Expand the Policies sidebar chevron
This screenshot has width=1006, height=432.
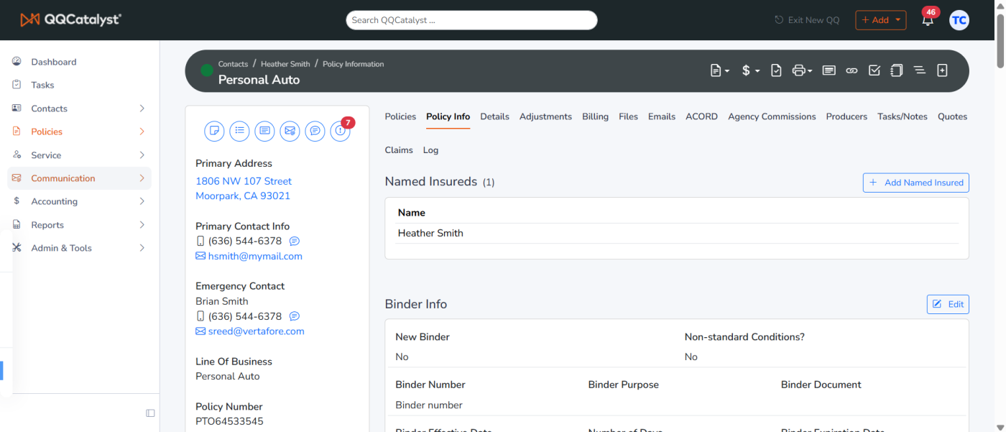(x=142, y=132)
